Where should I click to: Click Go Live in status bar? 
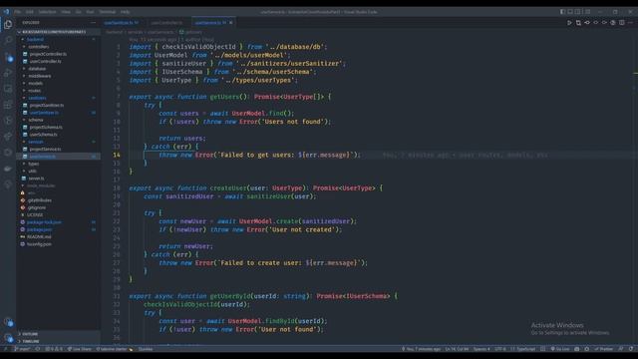(x=560, y=349)
